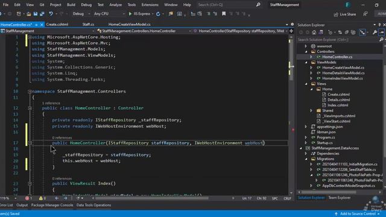Click the Solution Explorer search magnifier icon
The height and width of the screenshot is (217, 386).
[x=381, y=40]
